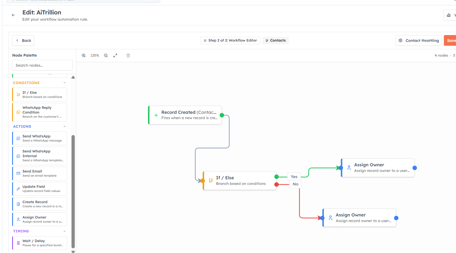
Task: Click the trash delete icon in canvas toolbar
Action: click(x=128, y=55)
